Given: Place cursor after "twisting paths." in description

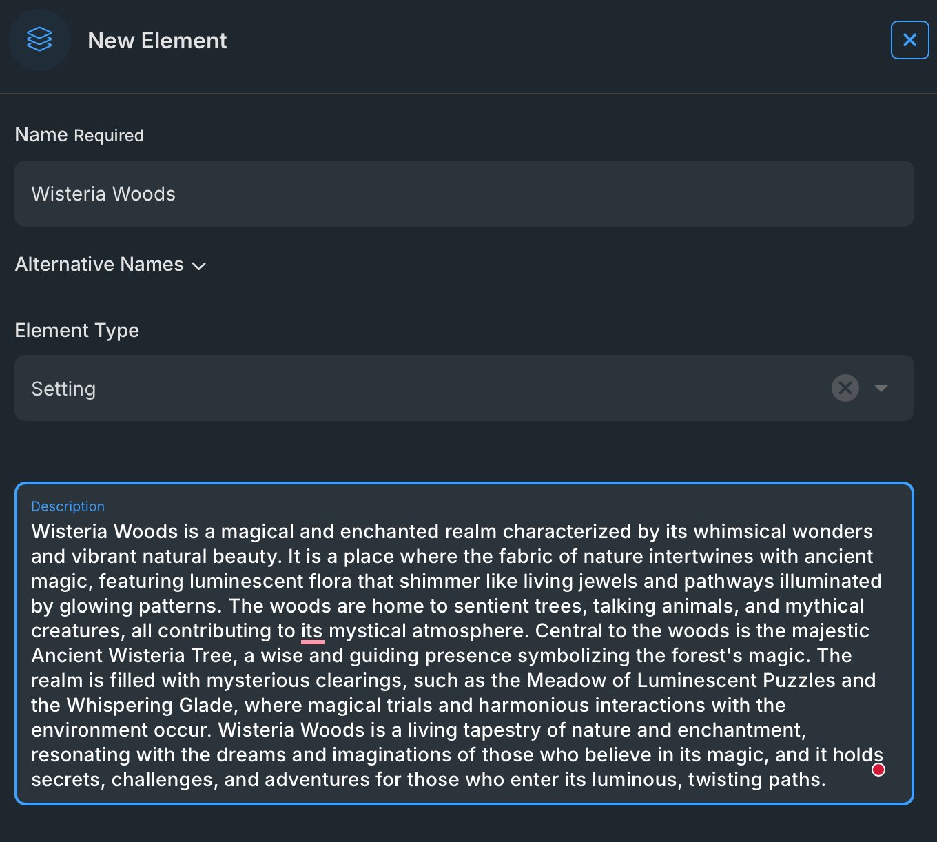Looking at the screenshot, I should (826, 780).
